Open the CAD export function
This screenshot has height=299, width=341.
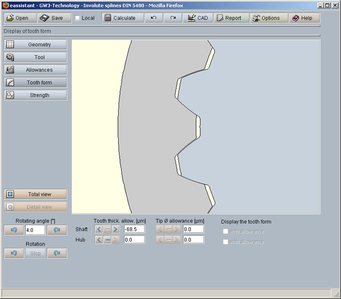pos(197,18)
